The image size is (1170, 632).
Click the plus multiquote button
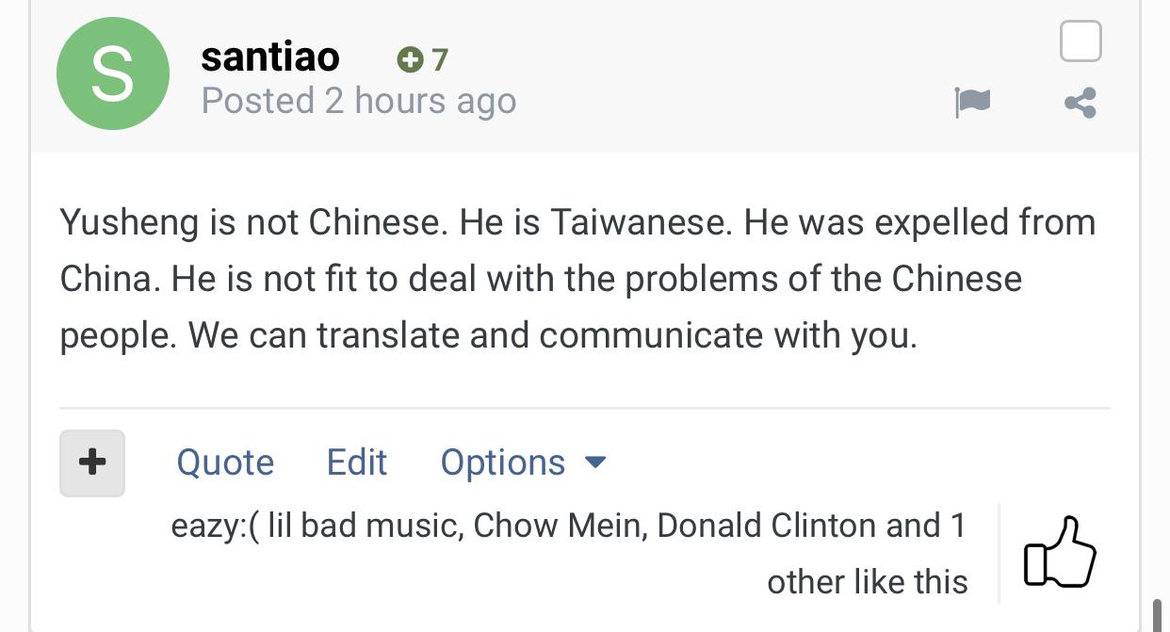click(x=92, y=462)
